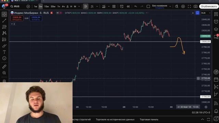Select the 4h timeframe
Image resolution: width=219 pixels, height=123 pixels.
(x=63, y=6)
